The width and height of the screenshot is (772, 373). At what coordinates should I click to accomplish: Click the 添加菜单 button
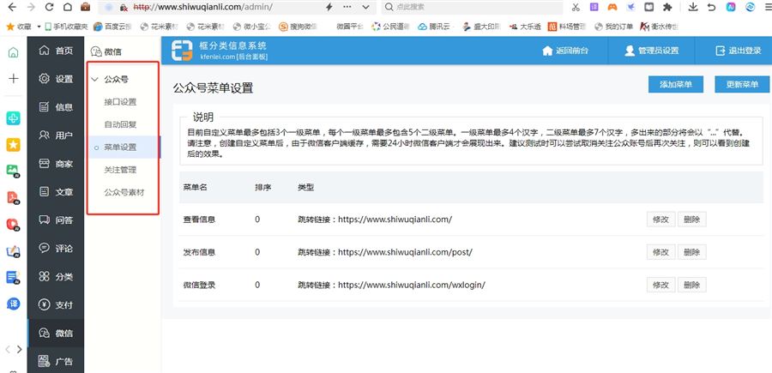point(675,84)
